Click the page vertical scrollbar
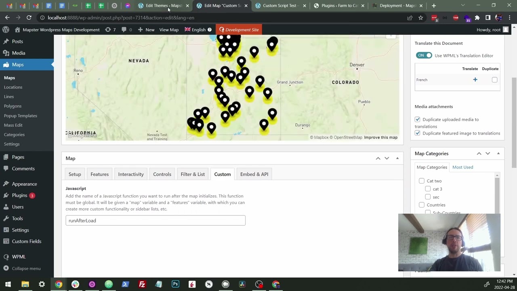Screen dimensions: 517x291 (514, 122)
